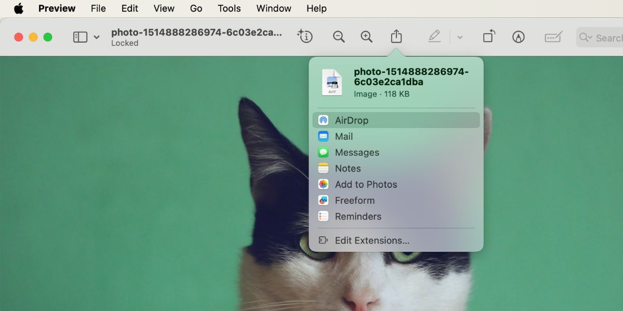Expand the filename dropdown chevron

click(x=97, y=37)
